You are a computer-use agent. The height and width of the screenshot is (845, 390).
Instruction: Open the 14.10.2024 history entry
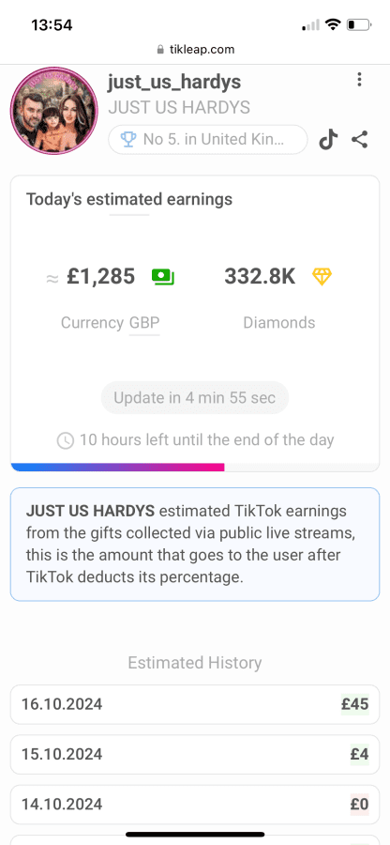click(x=195, y=805)
